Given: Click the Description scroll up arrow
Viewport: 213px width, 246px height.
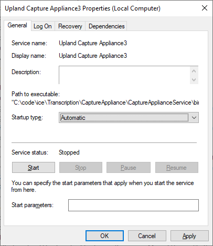Looking at the screenshot, I should pos(194,71).
